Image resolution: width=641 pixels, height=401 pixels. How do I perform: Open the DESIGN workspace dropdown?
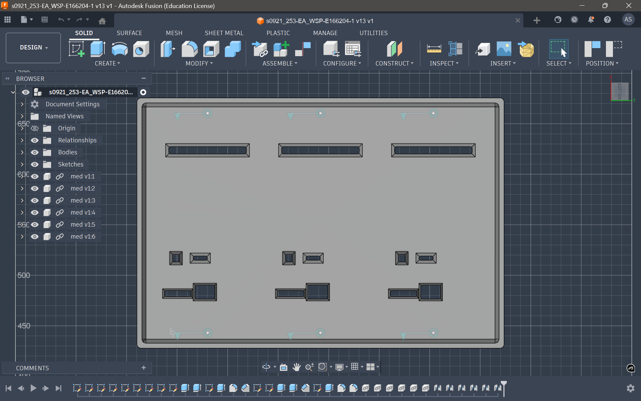click(x=33, y=47)
